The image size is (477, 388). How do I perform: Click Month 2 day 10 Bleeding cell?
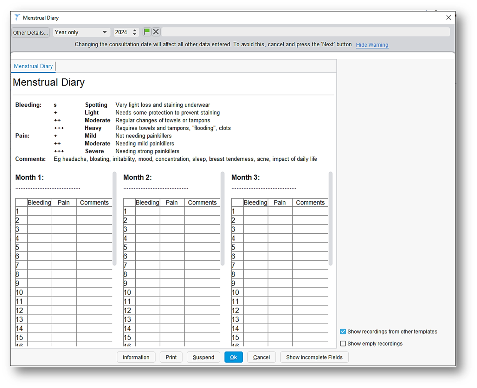148,292
